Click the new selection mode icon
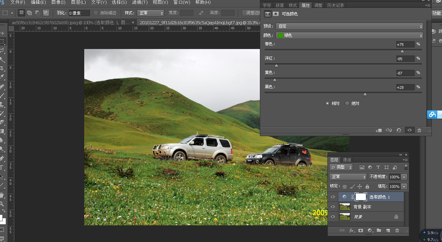This screenshot has width=442, height=242. click(x=21, y=13)
